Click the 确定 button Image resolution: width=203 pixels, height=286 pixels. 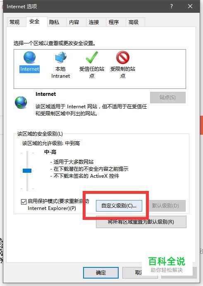tap(101, 273)
